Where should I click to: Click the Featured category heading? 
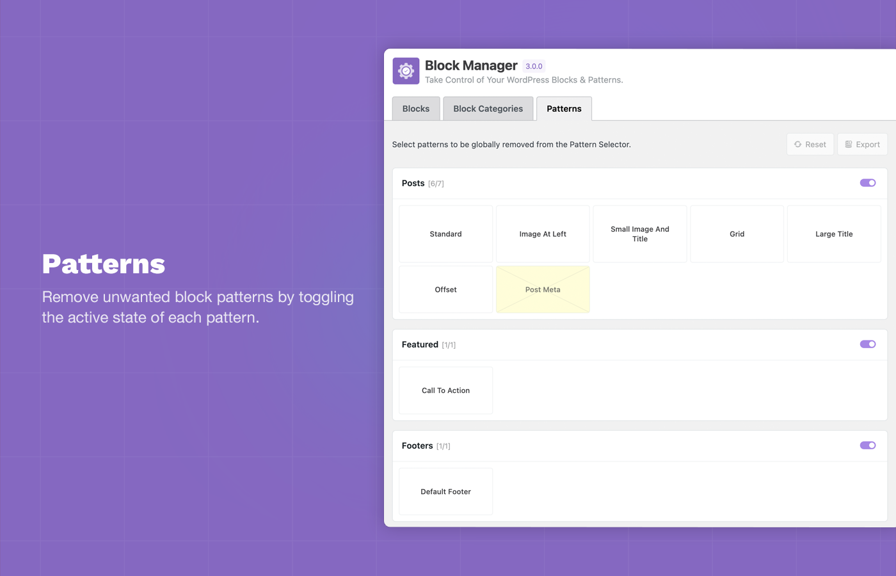(x=420, y=344)
